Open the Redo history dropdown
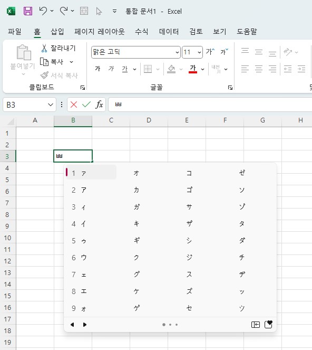312x350 pixels. (x=72, y=11)
